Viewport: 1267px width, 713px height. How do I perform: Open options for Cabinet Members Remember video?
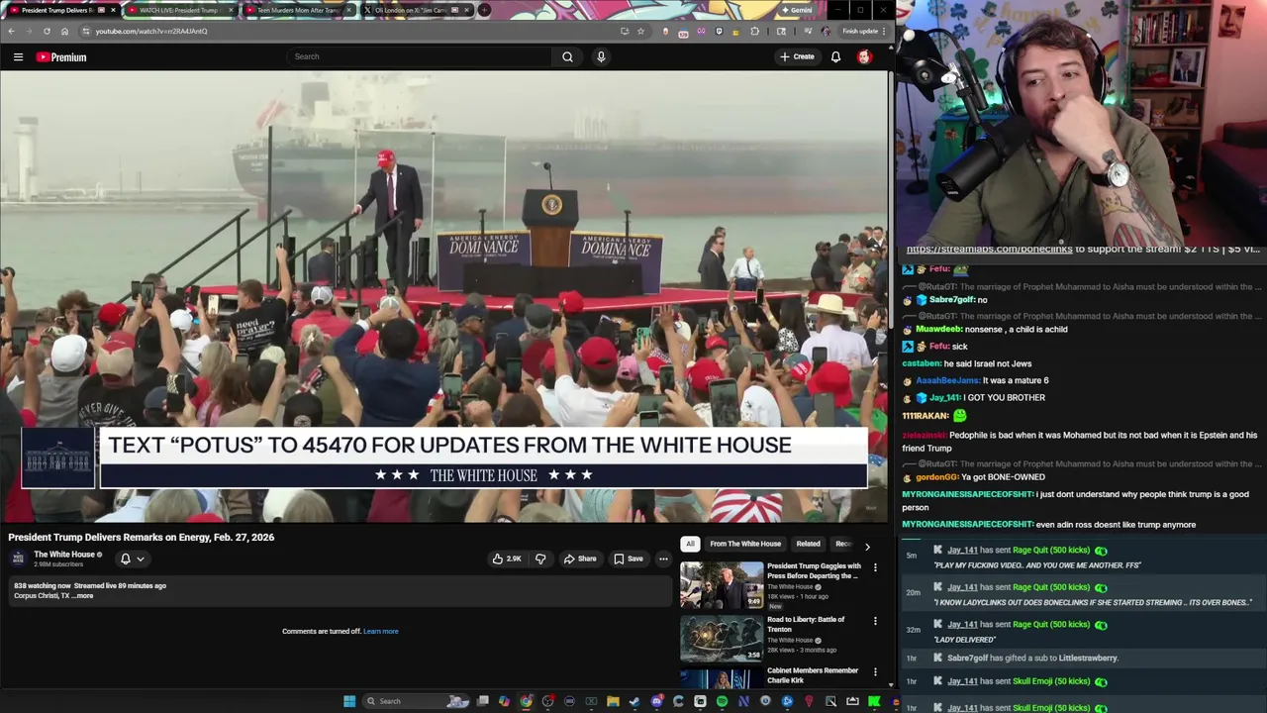pos(875,672)
